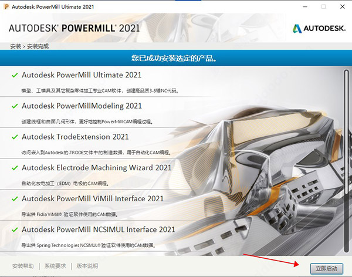Click the app icon in the title bar
Image resolution: width=352 pixels, height=277 pixels.
(x=6, y=6)
